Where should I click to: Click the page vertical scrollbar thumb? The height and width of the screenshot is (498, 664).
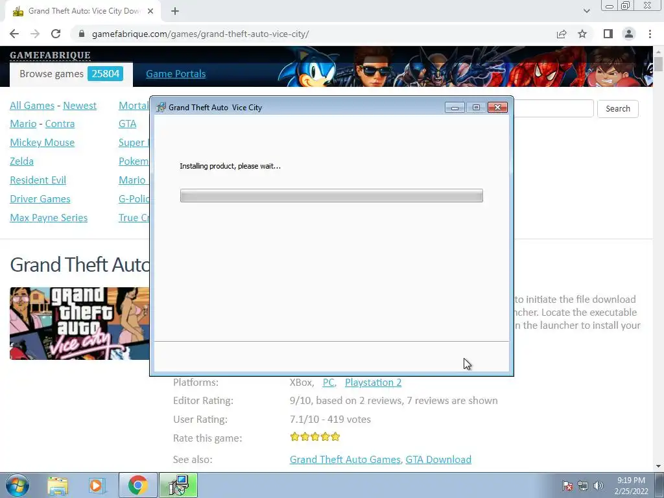(x=658, y=64)
